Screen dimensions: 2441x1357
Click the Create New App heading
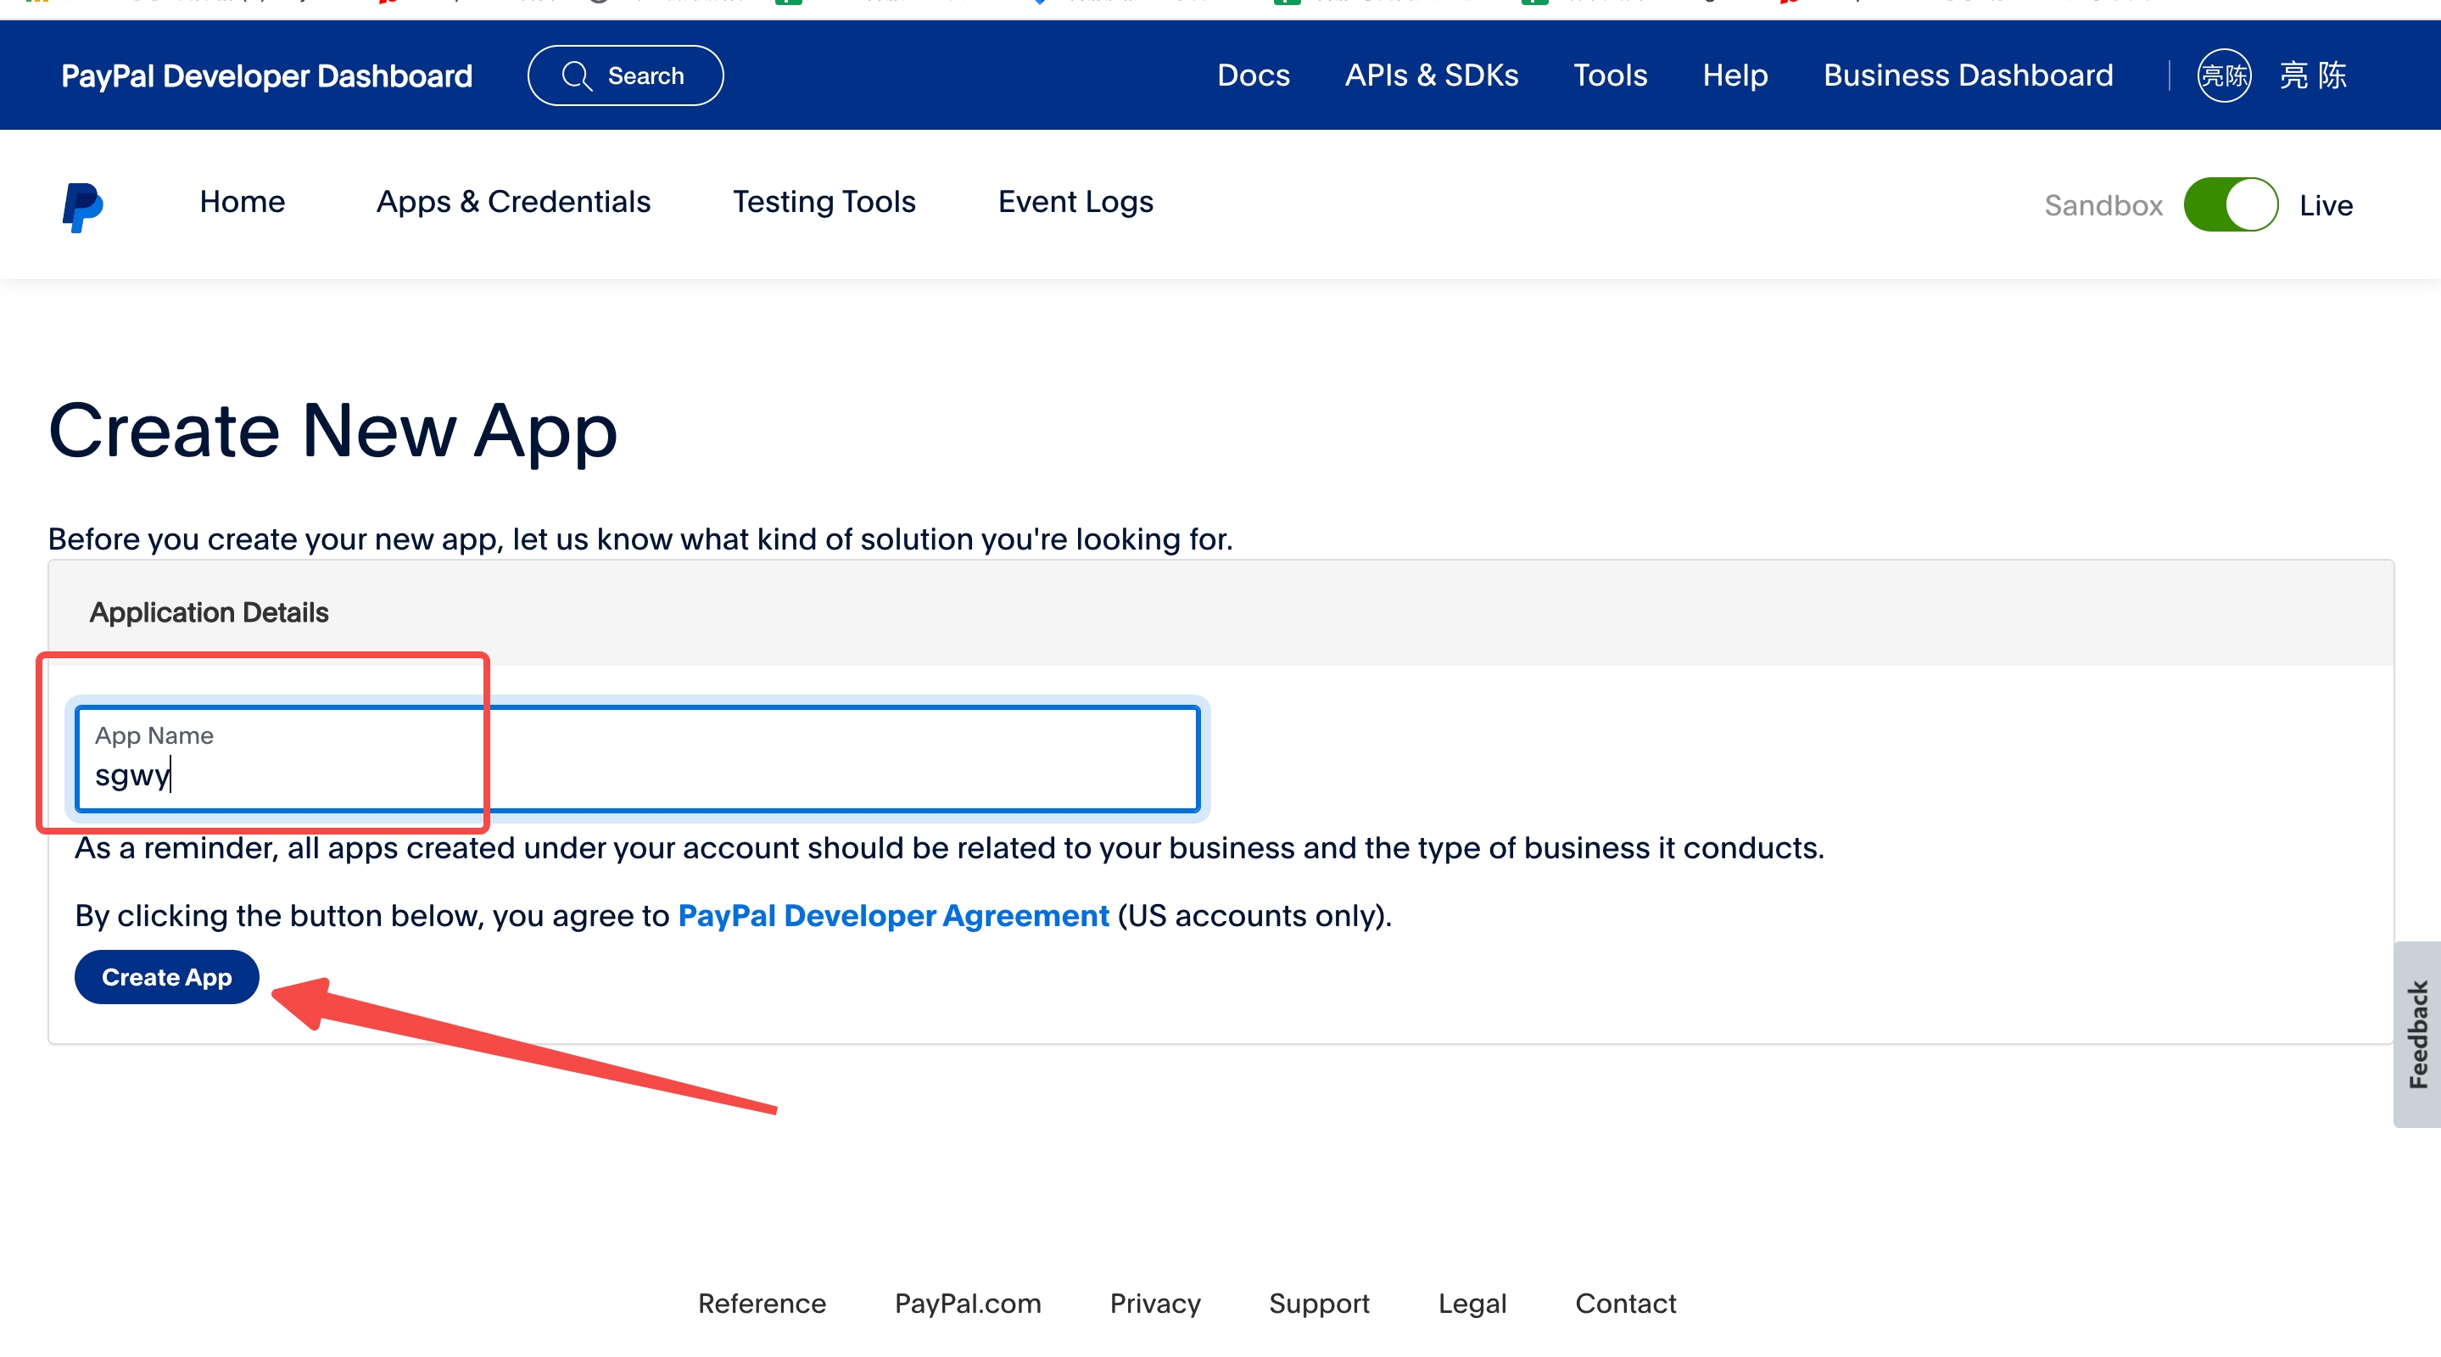pos(332,431)
